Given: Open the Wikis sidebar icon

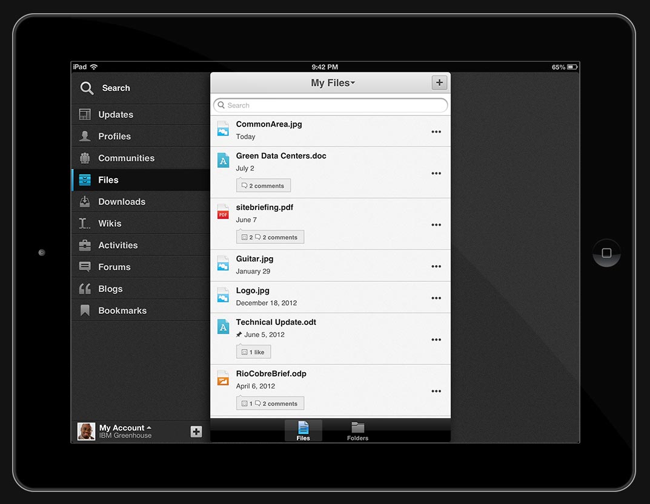Looking at the screenshot, I should (x=85, y=223).
